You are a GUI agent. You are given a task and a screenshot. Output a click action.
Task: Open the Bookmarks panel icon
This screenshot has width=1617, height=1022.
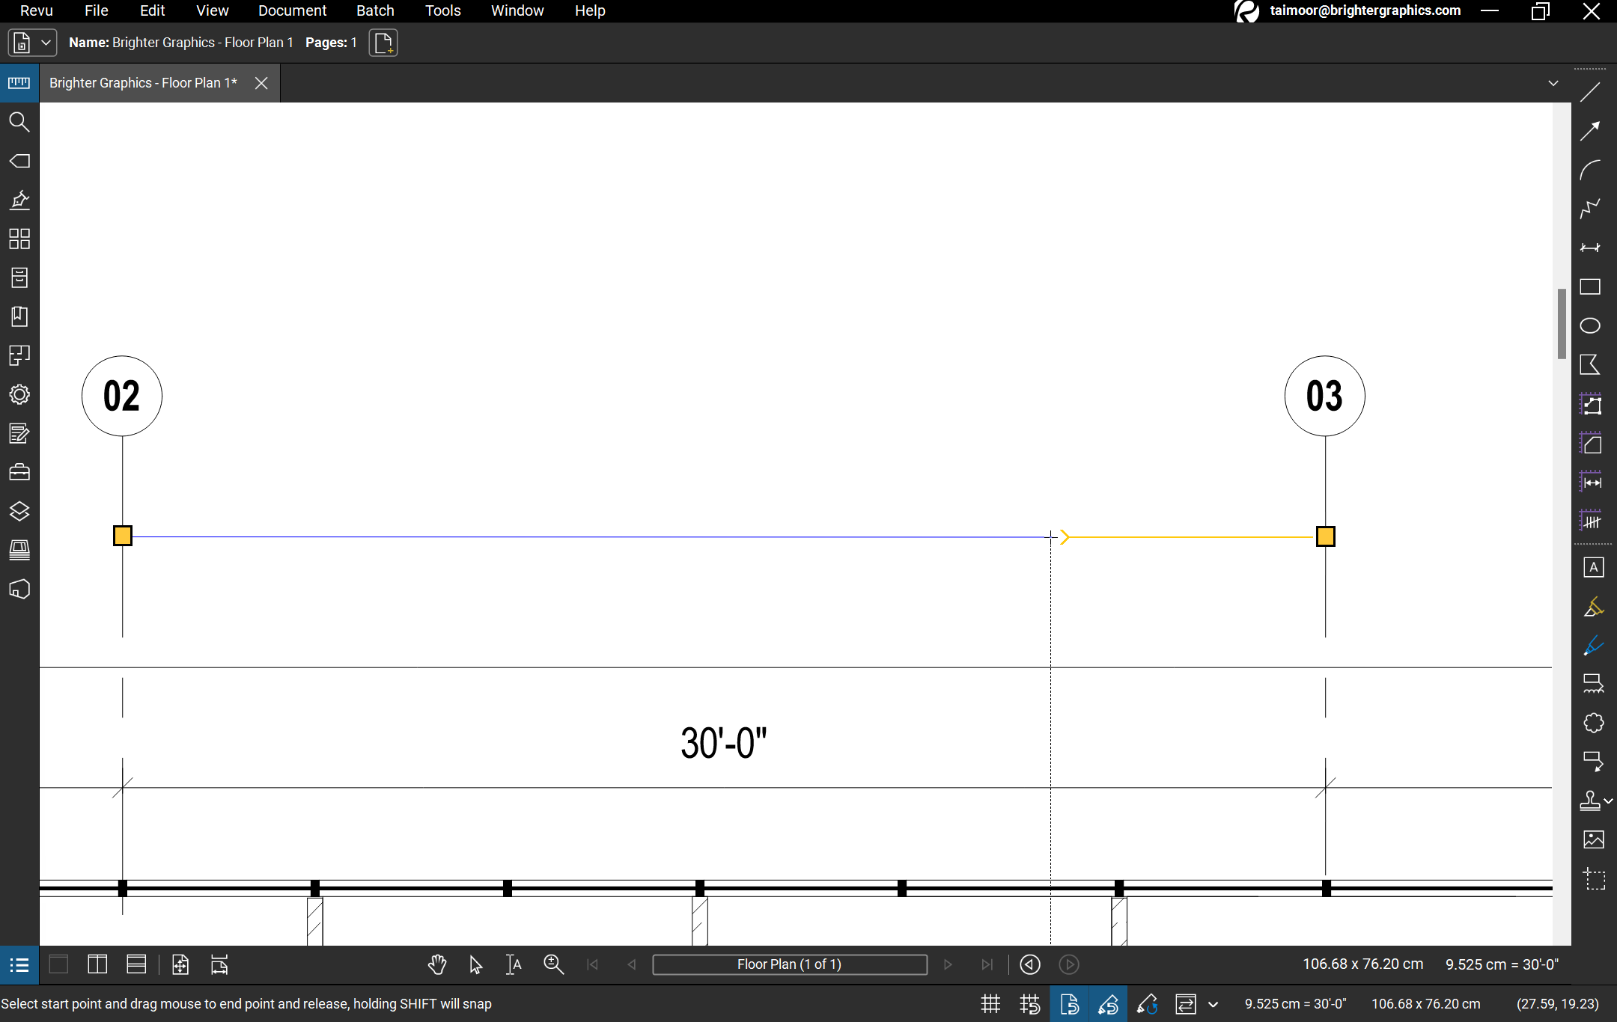pyautogui.click(x=19, y=317)
